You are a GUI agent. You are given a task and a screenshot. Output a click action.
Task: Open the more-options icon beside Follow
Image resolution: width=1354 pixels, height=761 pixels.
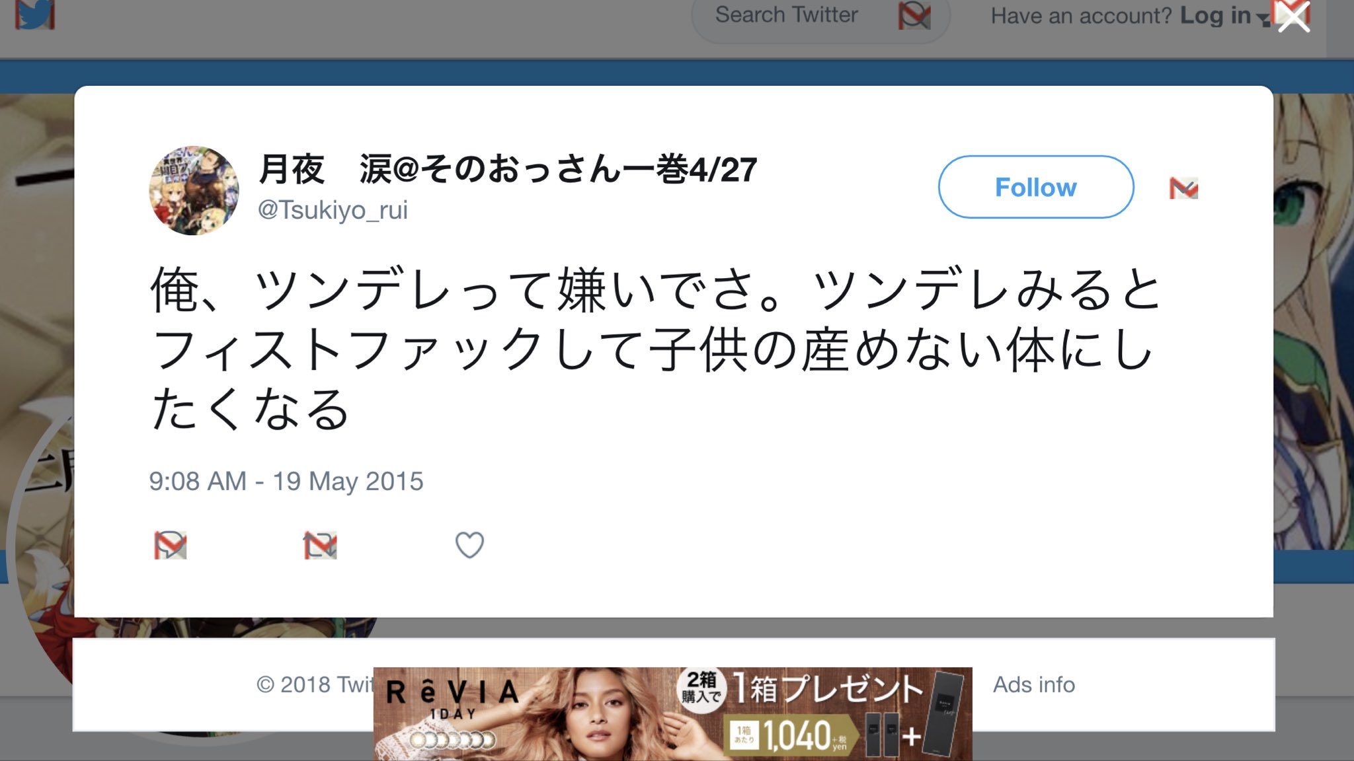pyautogui.click(x=1183, y=188)
